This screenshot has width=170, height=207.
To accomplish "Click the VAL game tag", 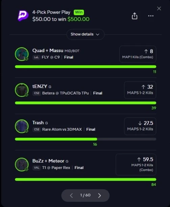I will pos(37,168).
